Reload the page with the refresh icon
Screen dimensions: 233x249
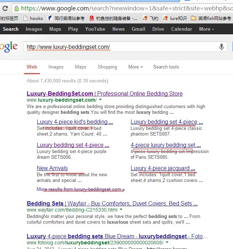5,8
